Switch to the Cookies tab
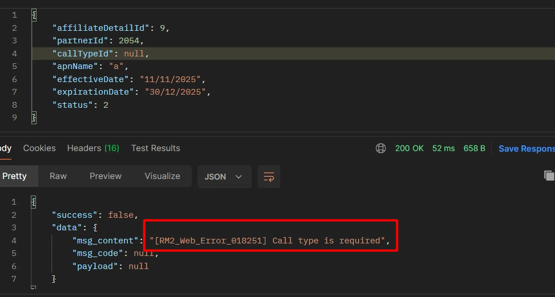Viewport: 555px width, 297px height. pyautogui.click(x=39, y=148)
